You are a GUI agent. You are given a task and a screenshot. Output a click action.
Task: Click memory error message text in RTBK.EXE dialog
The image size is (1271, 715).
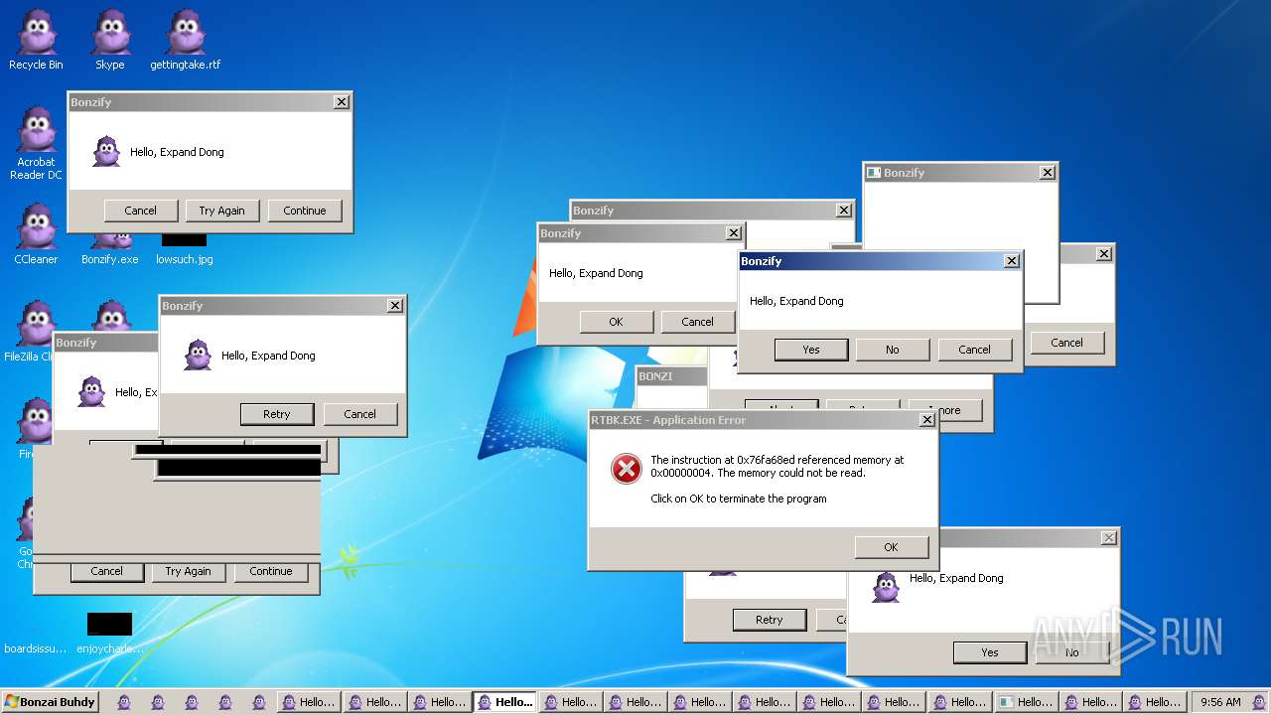pos(777,467)
